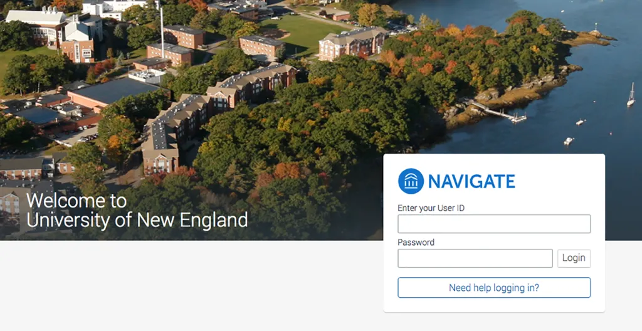Click the Welcome to University of New England heading
This screenshot has height=331, width=642.
[x=137, y=211]
